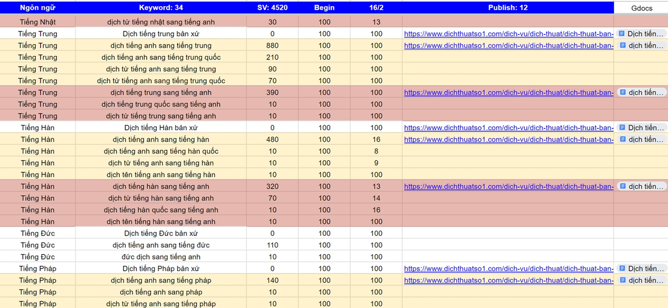Screen dimensions: 668x308
Task: Click keyword 'dịch tiếng anh sang tiếng trung quốc'
Action: (161, 57)
